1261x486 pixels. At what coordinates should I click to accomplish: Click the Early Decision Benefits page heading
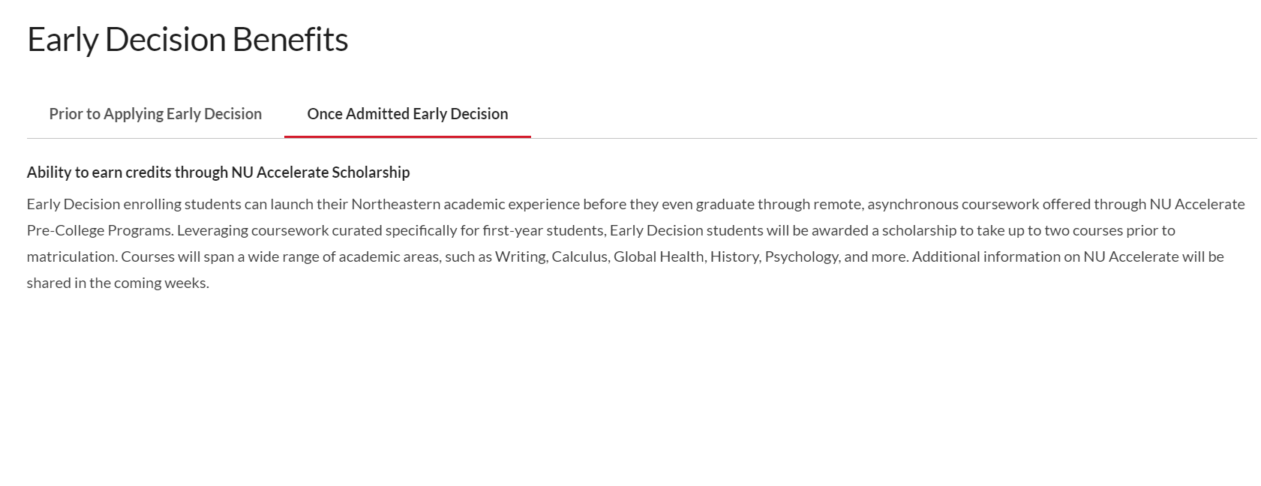point(188,40)
